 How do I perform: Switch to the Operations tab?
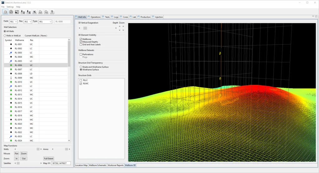click(94, 17)
